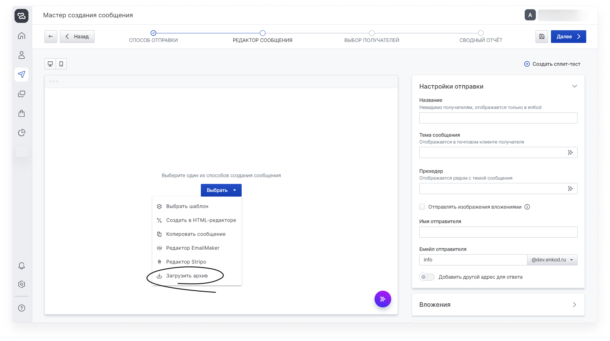Select Копировать сообщение menu item
610x341 pixels.
197,234
